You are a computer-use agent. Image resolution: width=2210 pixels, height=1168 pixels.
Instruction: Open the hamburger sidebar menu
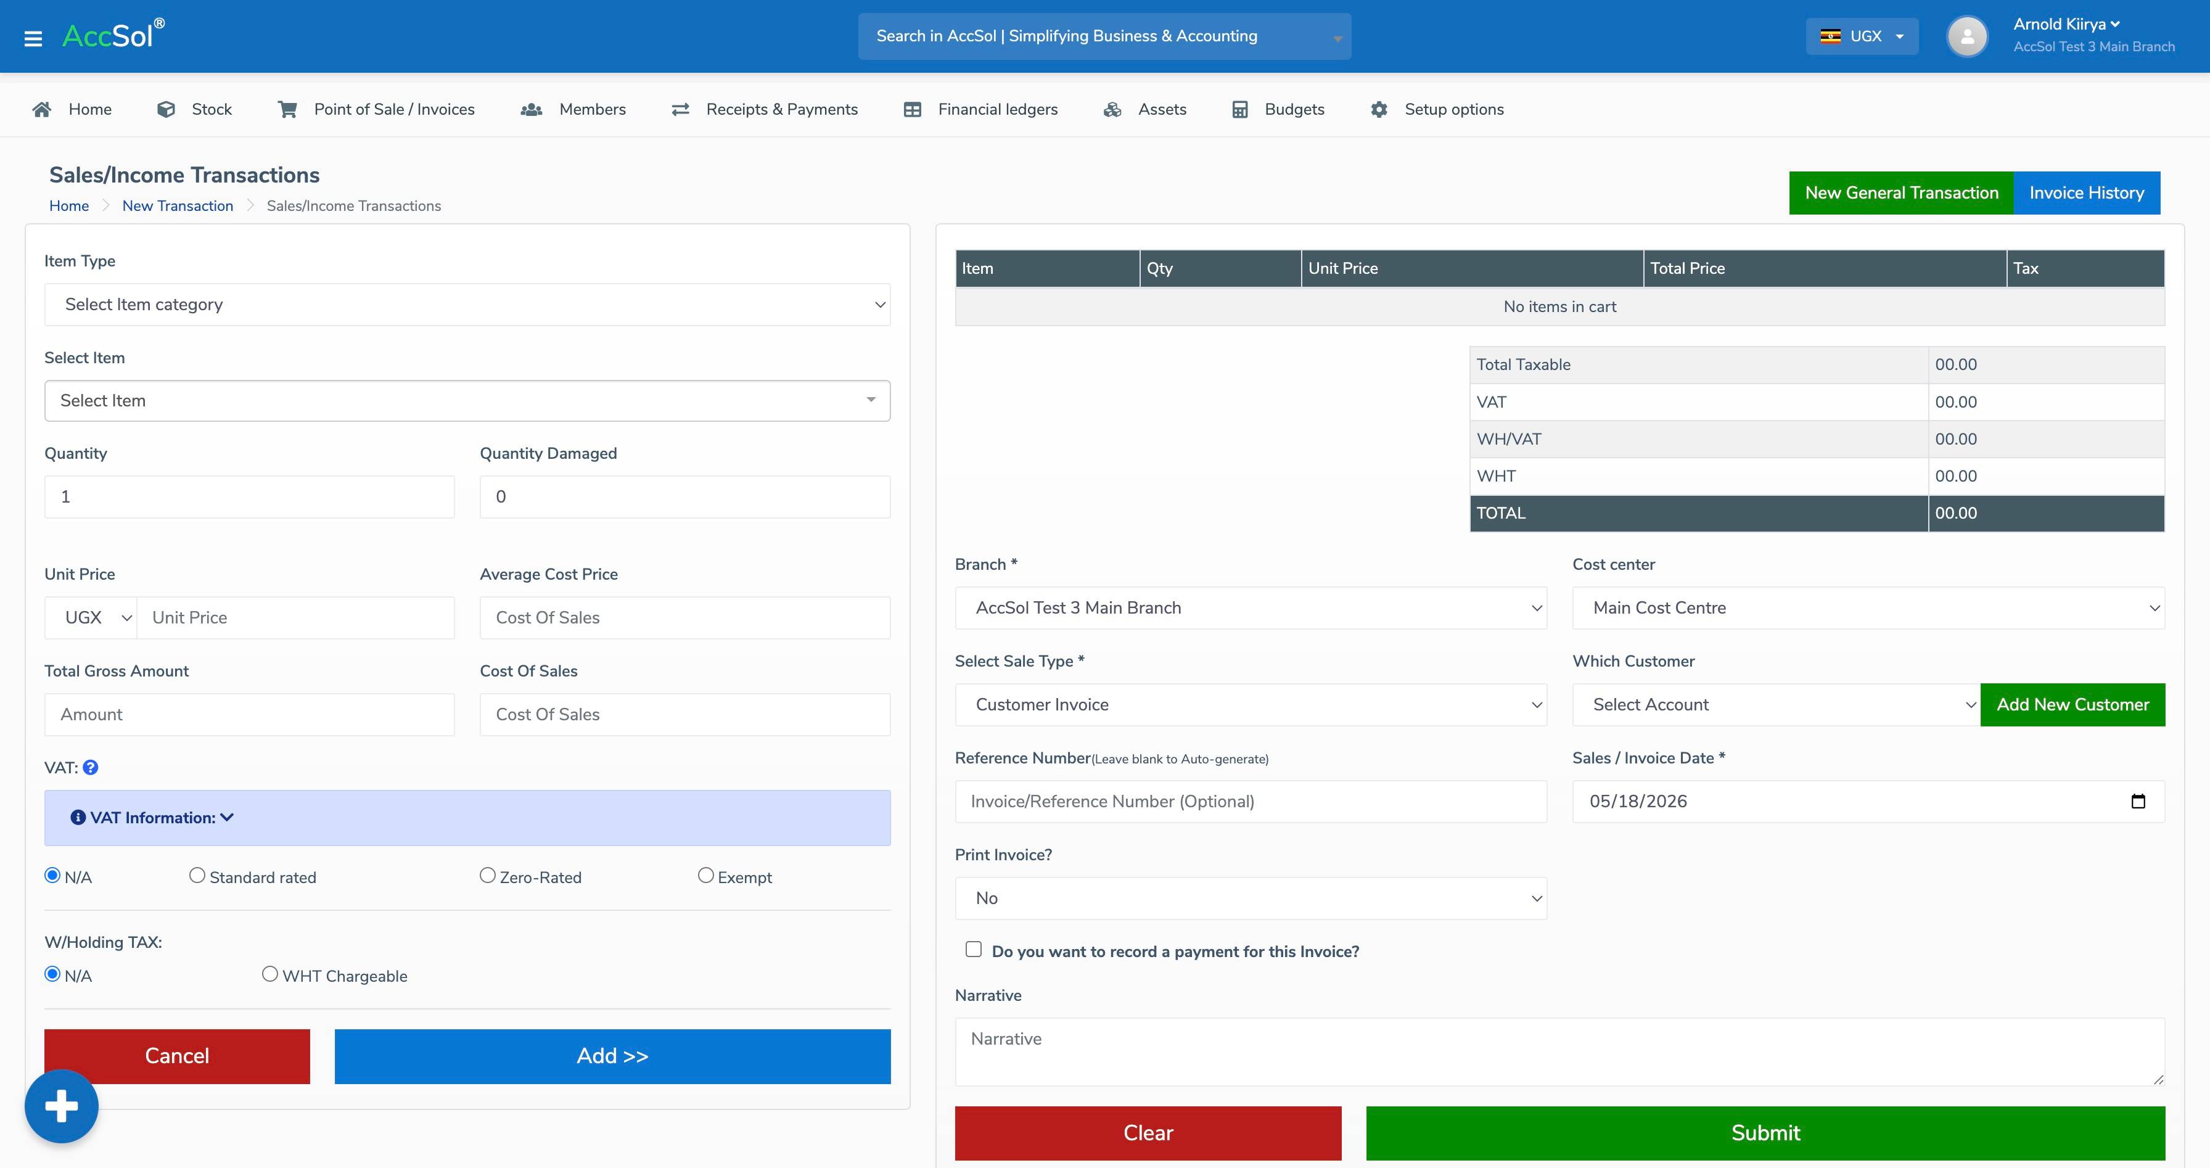(x=33, y=39)
